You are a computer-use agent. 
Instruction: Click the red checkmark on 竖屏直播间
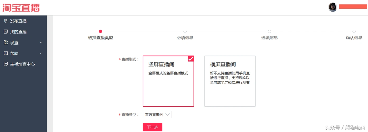pos(191,59)
